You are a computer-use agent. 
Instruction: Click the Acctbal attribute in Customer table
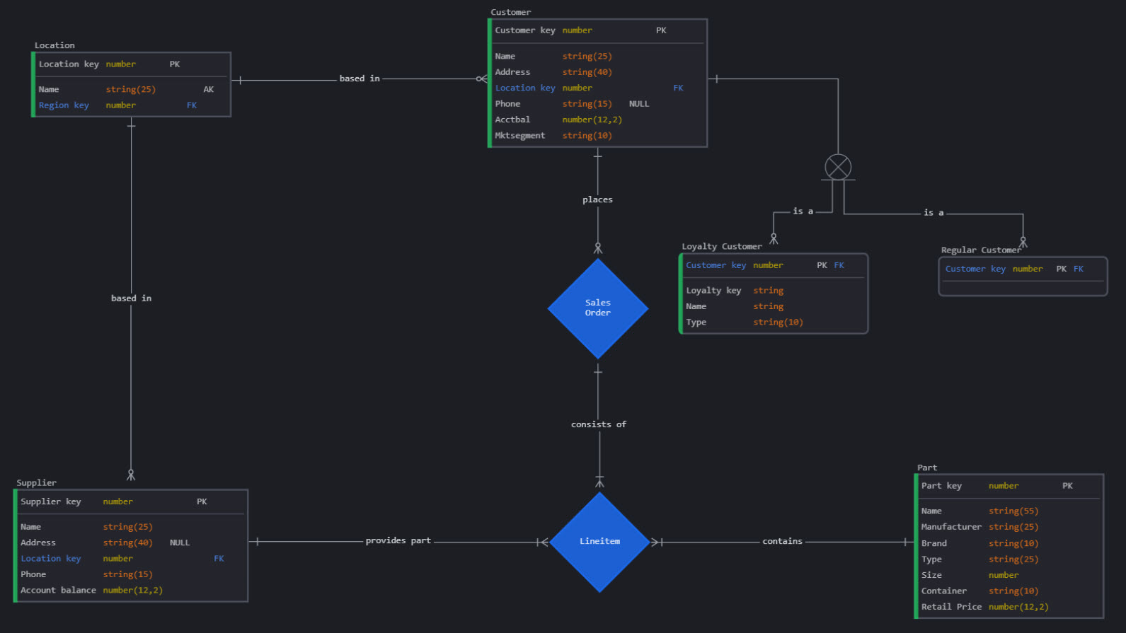tap(512, 120)
